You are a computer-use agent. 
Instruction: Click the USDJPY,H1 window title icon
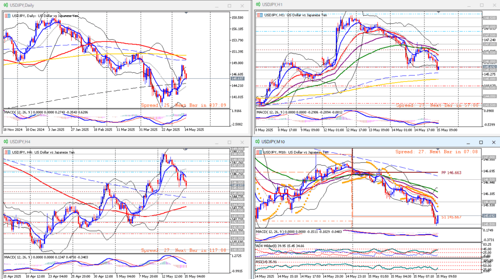(x=258, y=4)
